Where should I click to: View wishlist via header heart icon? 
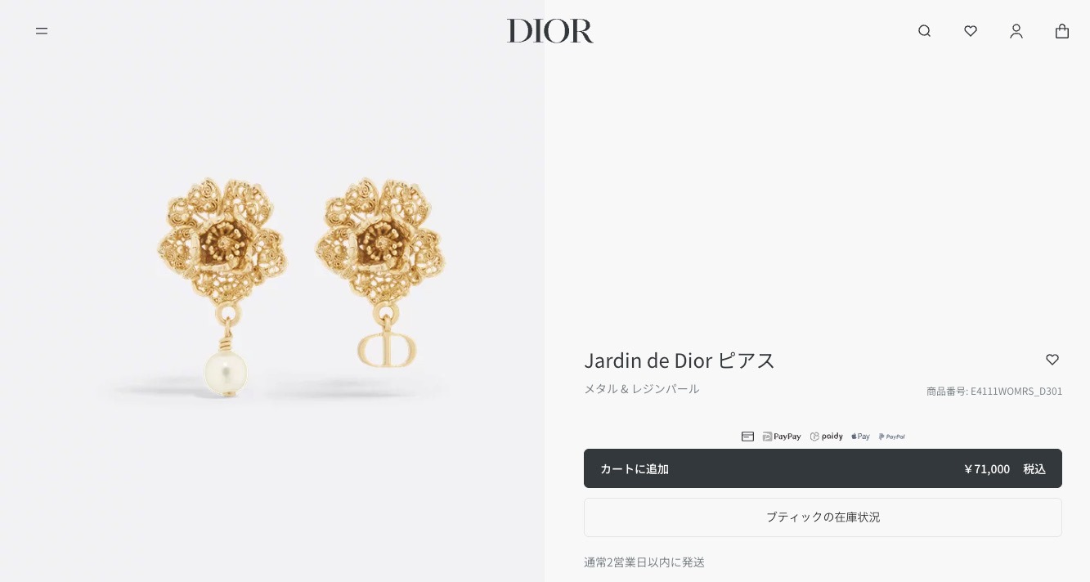[971, 31]
